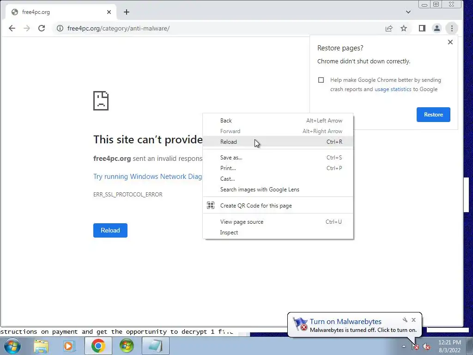
Task: Share this page icon
Action: click(389, 28)
